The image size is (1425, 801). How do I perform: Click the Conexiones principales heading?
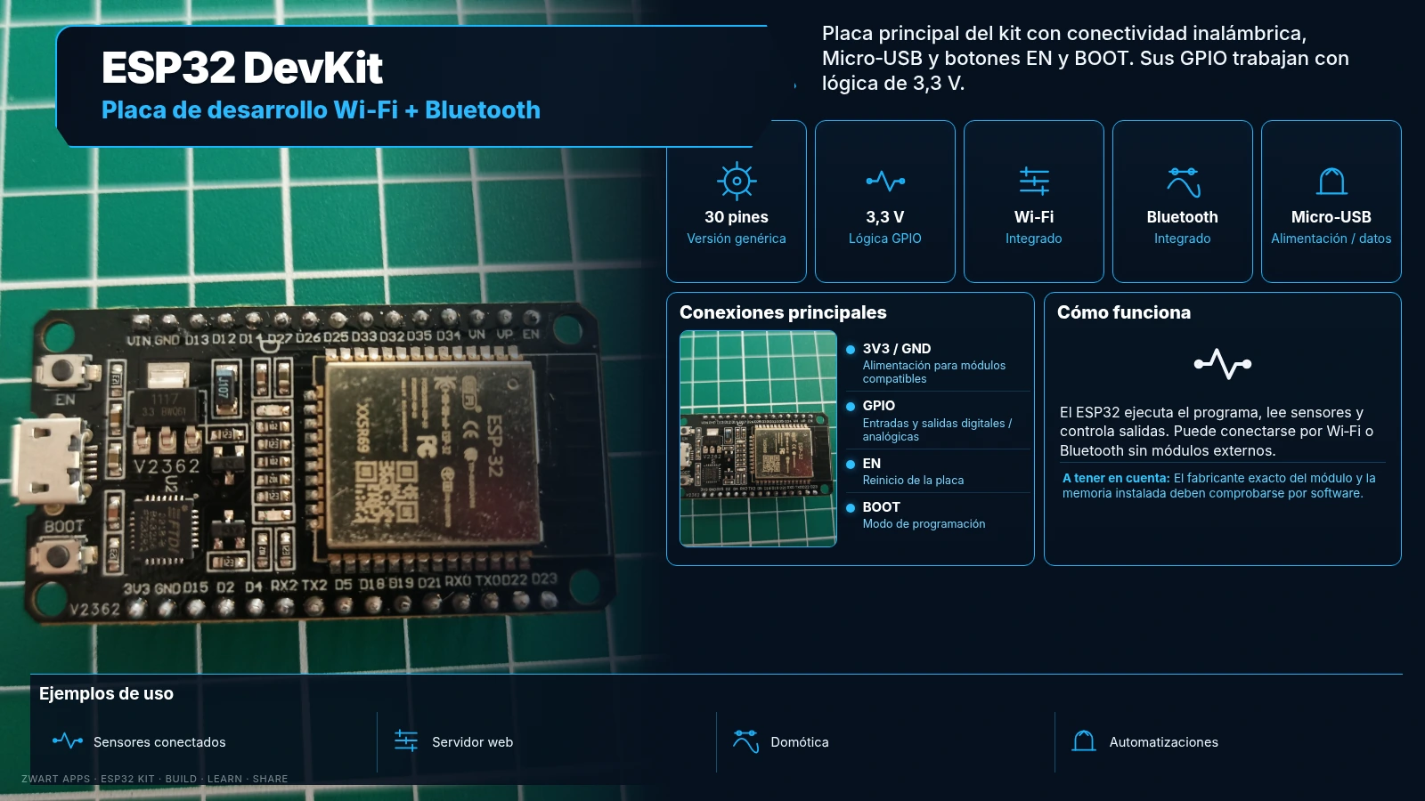783,312
